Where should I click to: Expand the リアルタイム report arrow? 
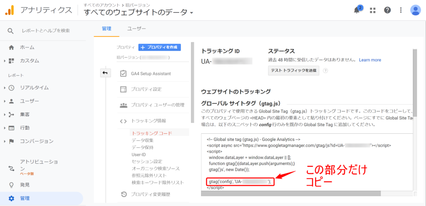pos(5,88)
